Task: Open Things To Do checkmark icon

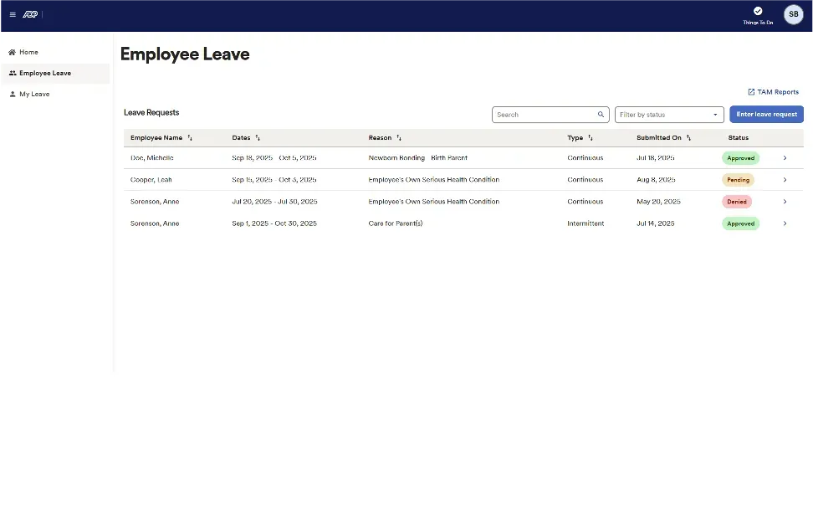Action: pyautogui.click(x=756, y=10)
